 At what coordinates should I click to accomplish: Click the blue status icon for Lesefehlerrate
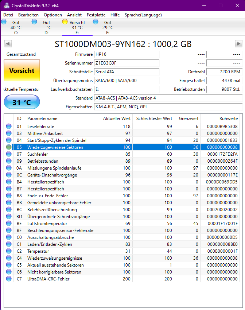pyautogui.click(x=9, y=126)
